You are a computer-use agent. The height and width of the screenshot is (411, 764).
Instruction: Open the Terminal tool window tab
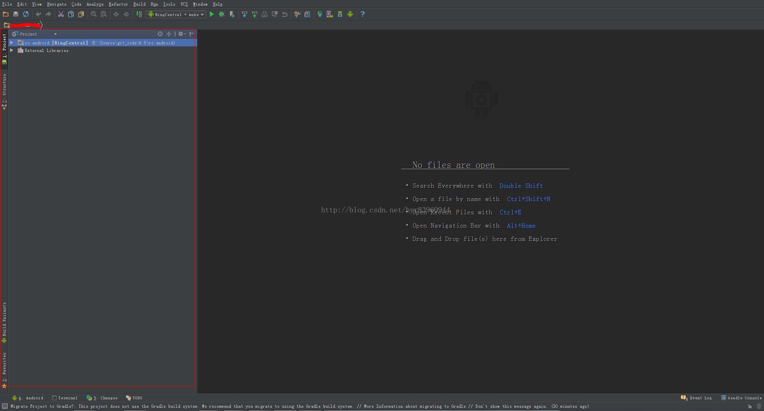pyautogui.click(x=65, y=398)
